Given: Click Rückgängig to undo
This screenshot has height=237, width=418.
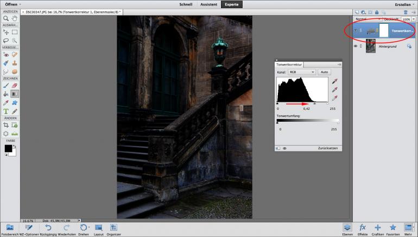Looking at the screenshot, I should pos(48,229).
